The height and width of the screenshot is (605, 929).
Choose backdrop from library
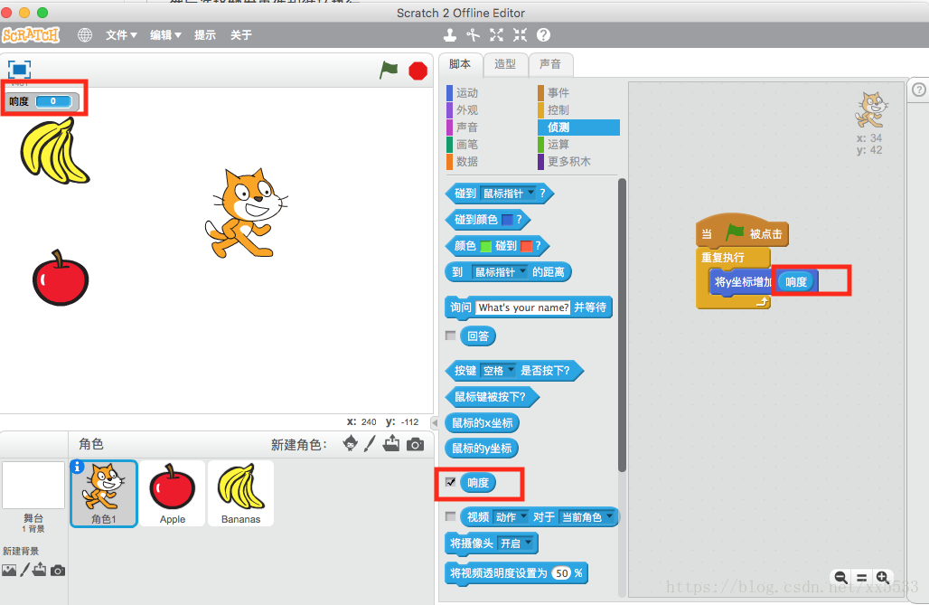coord(9,570)
